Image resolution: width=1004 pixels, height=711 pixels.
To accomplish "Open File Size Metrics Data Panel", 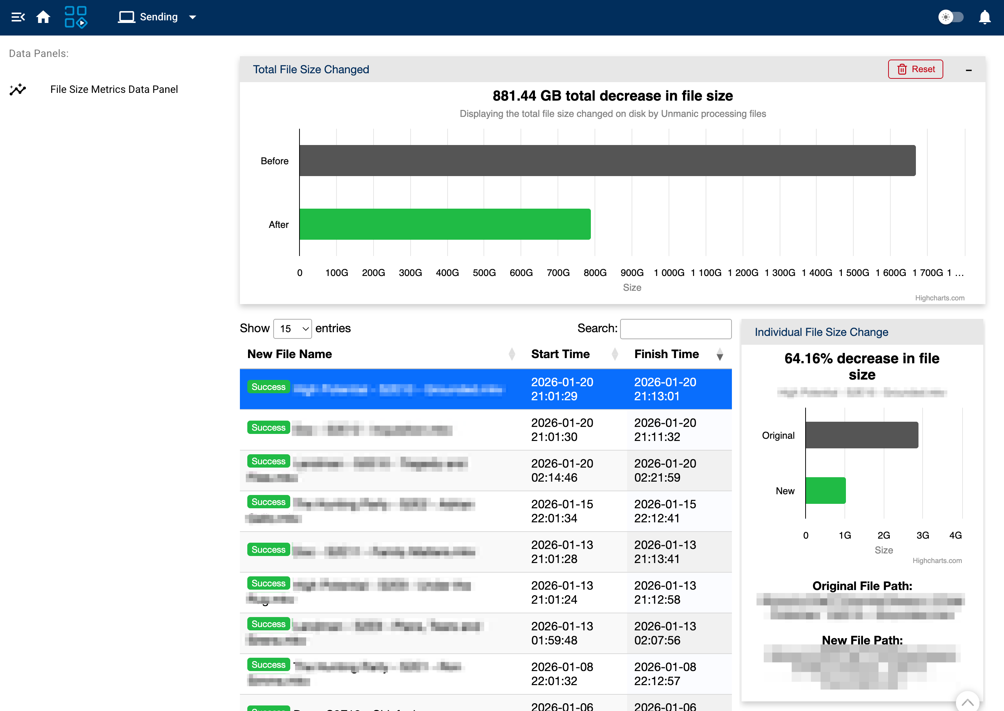I will (x=114, y=89).
